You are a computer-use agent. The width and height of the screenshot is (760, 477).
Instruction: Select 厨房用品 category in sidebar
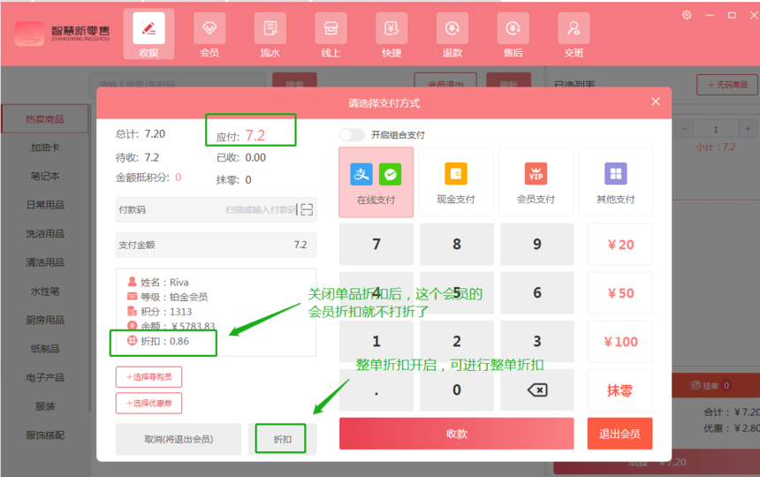coord(44,320)
